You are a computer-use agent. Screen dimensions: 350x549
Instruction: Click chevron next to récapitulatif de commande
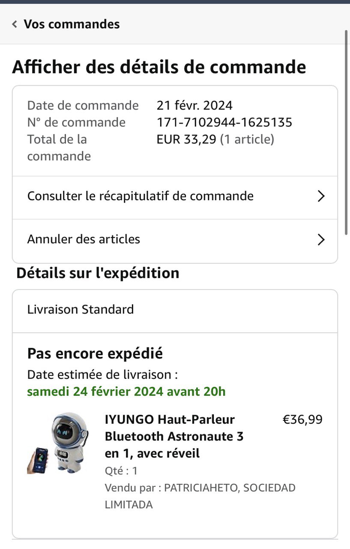(x=321, y=196)
